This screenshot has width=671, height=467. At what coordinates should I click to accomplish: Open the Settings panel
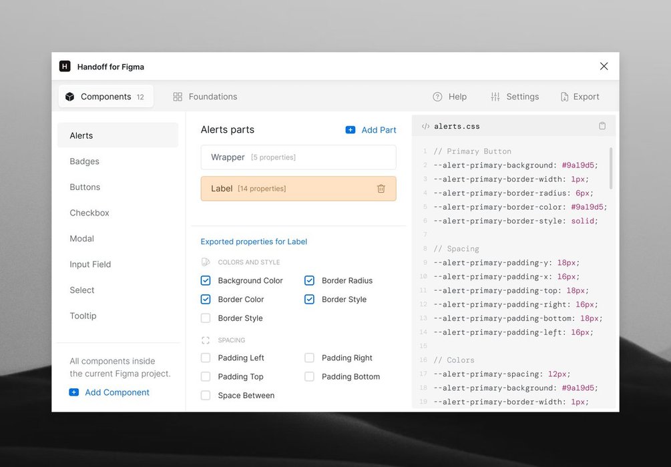click(x=515, y=97)
